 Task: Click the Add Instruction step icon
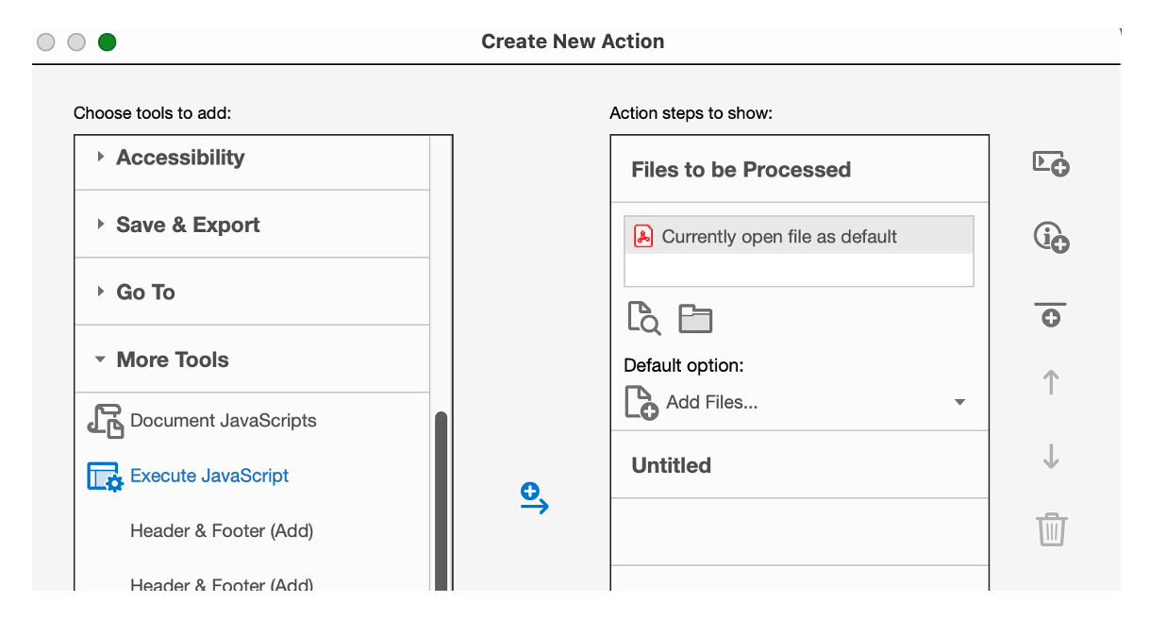click(1051, 237)
